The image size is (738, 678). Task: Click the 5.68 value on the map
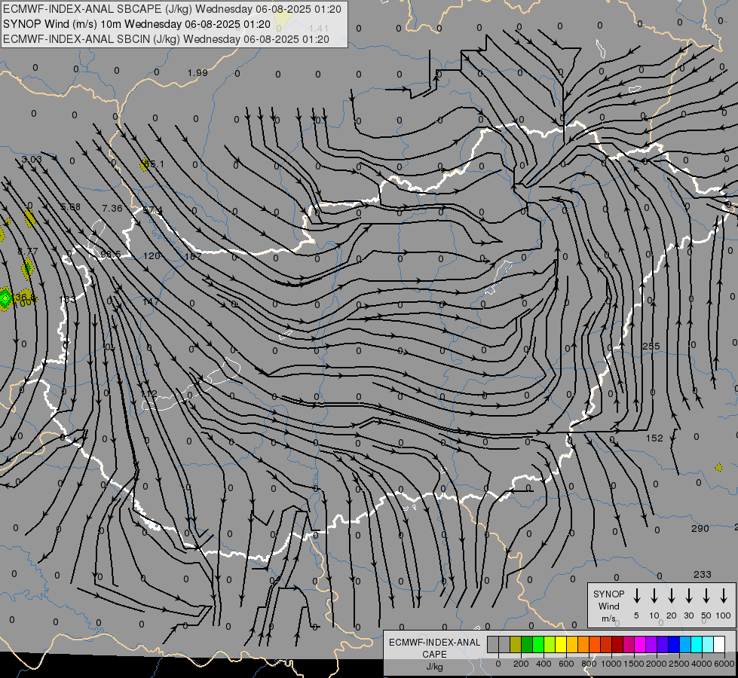pyautogui.click(x=71, y=207)
